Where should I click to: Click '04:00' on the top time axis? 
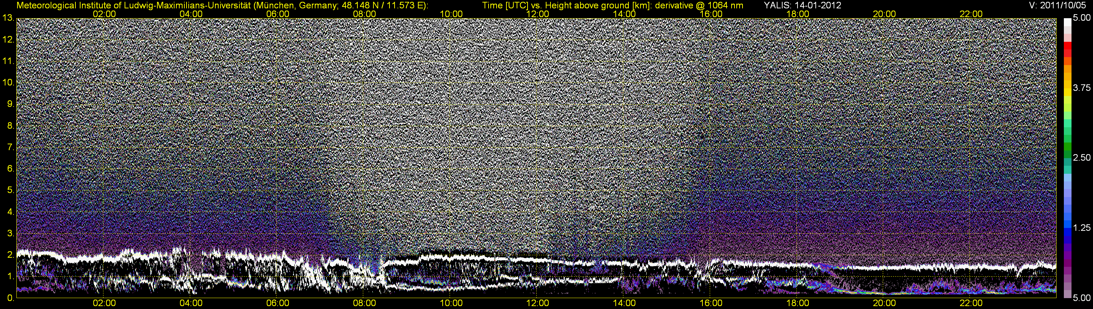tap(191, 14)
